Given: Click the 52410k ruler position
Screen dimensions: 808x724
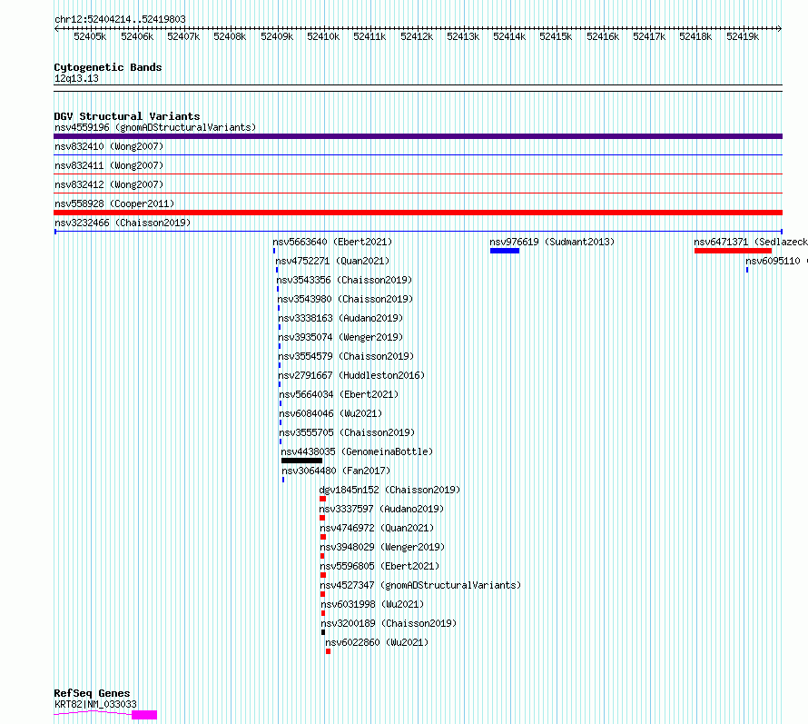Looking at the screenshot, I should pos(323,36).
